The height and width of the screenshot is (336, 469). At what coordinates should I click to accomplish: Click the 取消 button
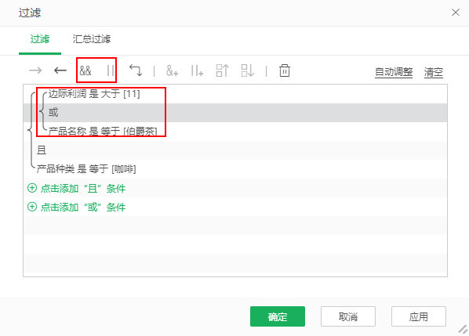pyautogui.click(x=348, y=316)
